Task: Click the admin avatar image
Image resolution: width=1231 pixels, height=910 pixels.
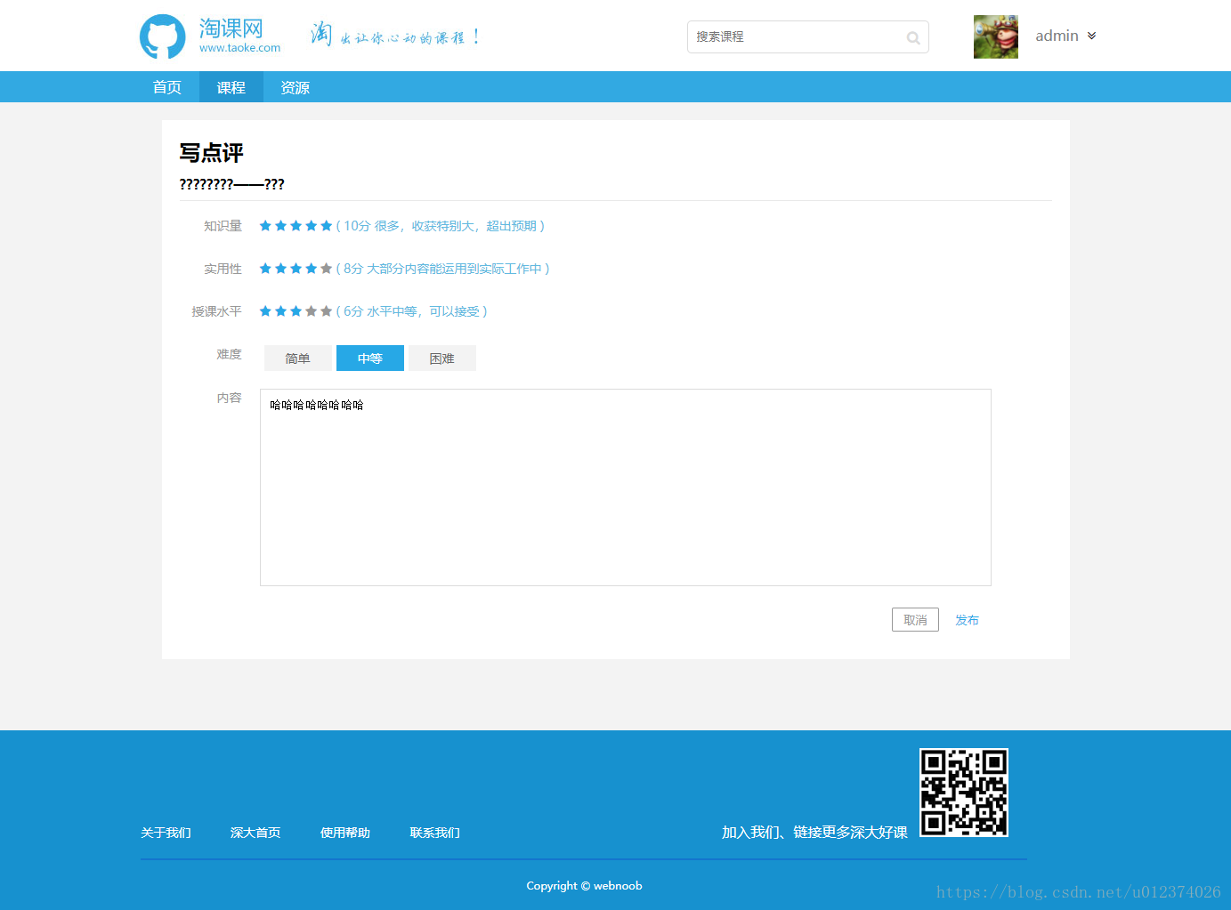Action: [x=996, y=36]
